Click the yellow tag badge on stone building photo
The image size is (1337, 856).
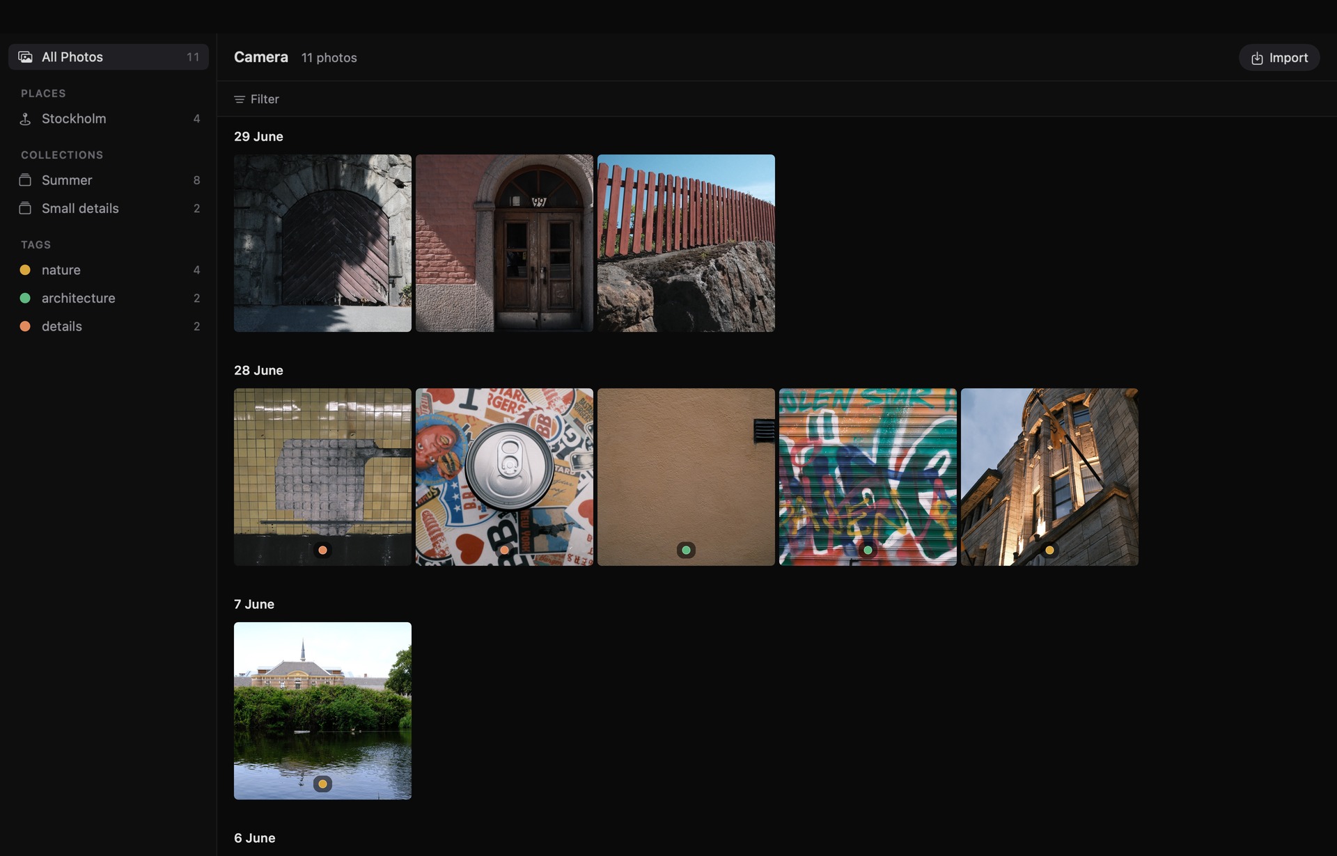(1049, 550)
